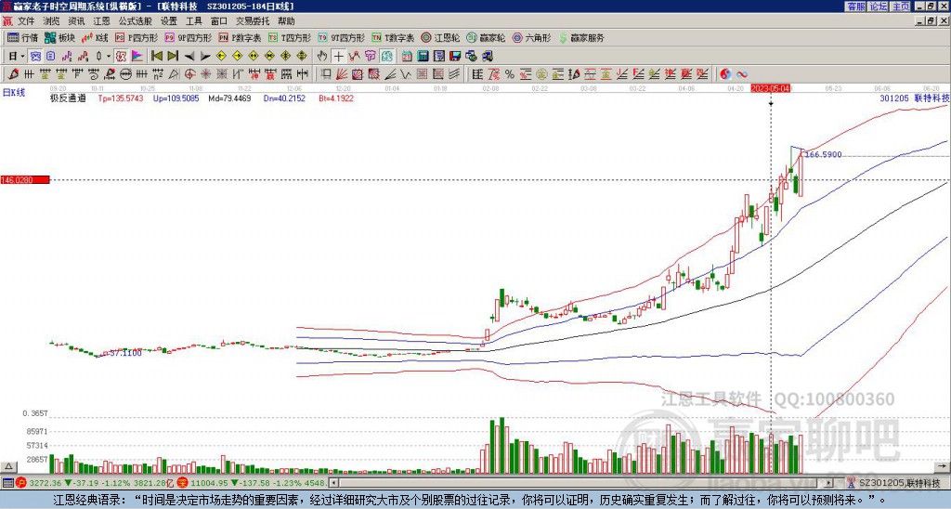This screenshot has height=509, width=951.
Task: Click the Tp=135.5743 value
Action: 121,98
